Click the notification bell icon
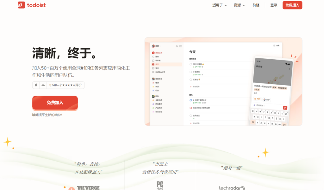Screen dimensions: 324x190 coord(176,46)
